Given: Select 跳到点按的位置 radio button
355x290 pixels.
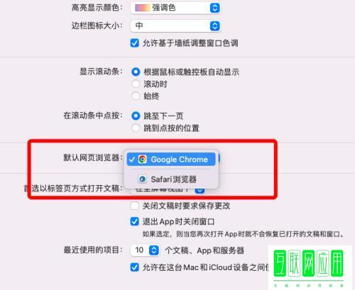Looking at the screenshot, I should [x=136, y=128].
